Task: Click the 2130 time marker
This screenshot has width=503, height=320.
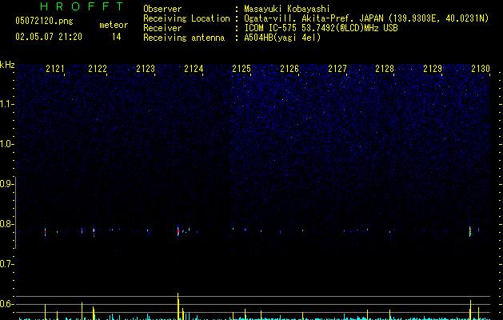Action: (x=481, y=69)
